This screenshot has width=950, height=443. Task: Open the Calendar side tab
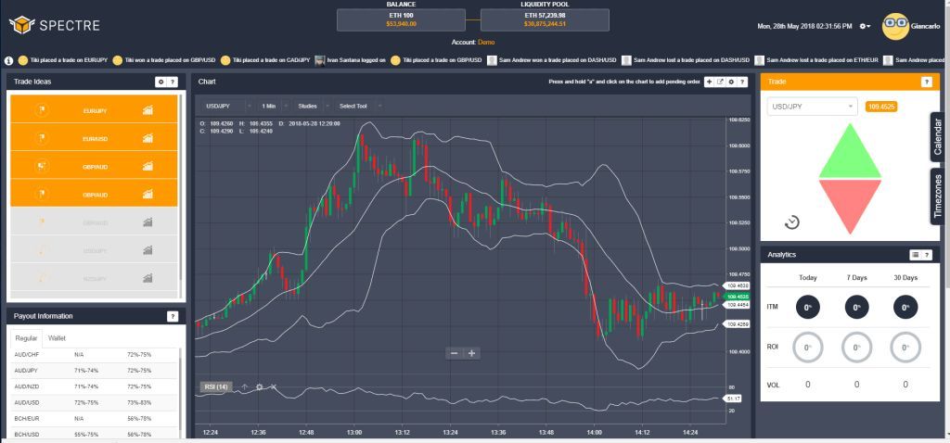coord(938,137)
